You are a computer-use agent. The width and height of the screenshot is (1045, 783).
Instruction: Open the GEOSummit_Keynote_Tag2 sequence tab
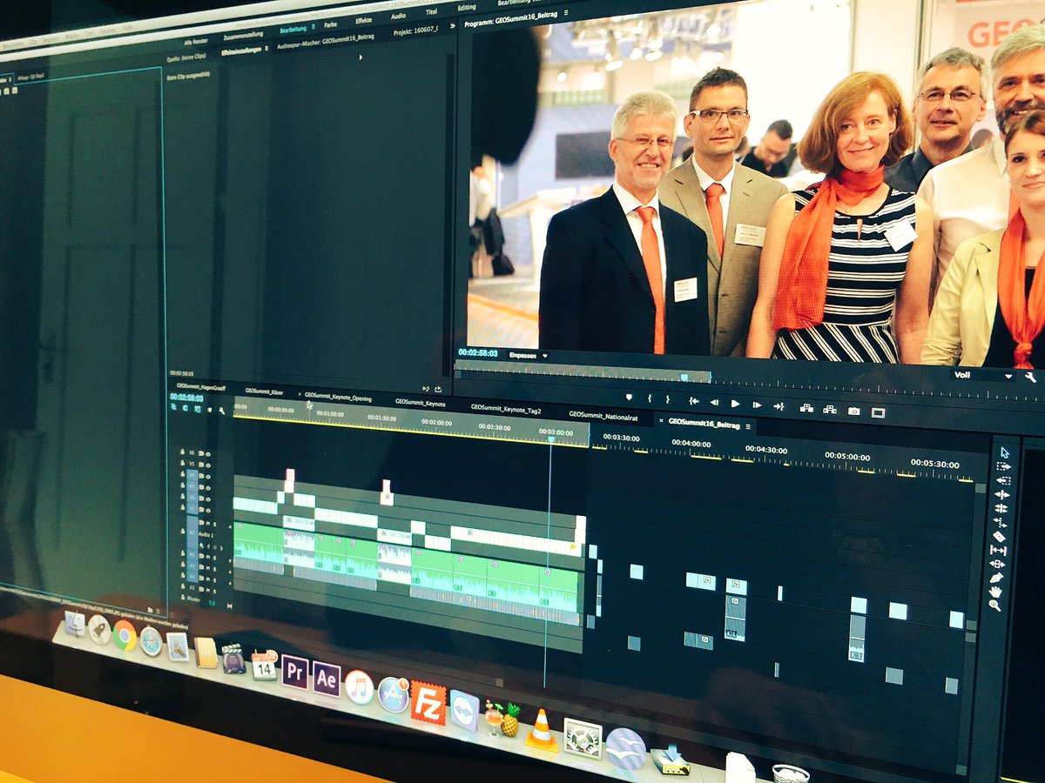coord(506,408)
